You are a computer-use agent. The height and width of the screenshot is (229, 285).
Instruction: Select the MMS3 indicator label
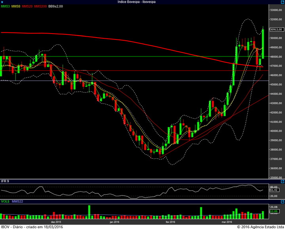click(6, 6)
